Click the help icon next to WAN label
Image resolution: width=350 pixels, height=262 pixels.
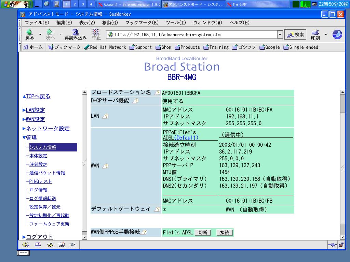(106, 166)
